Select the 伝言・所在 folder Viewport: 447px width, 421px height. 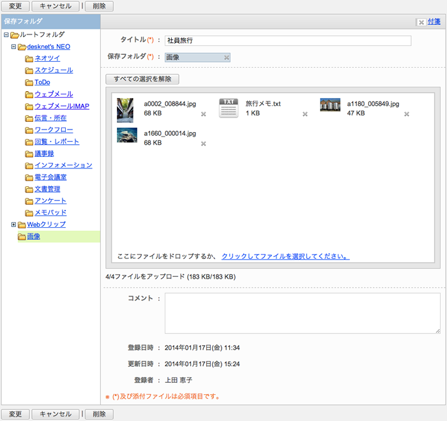(x=50, y=118)
